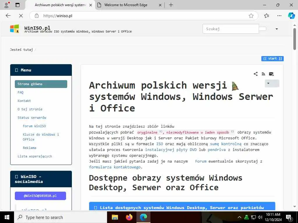Share the page via the share icon
This screenshot has width=298, height=223.
256,74
